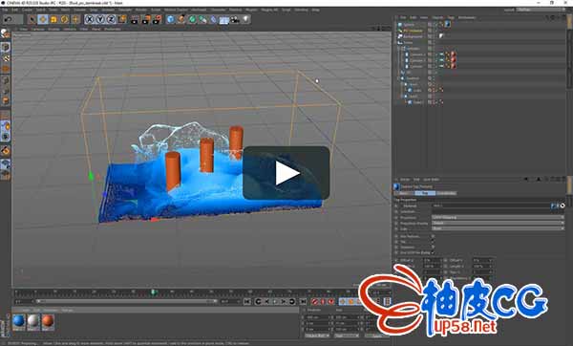This screenshot has width=573, height=346.
Task: Open the Projection dropdown
Action: click(498, 218)
